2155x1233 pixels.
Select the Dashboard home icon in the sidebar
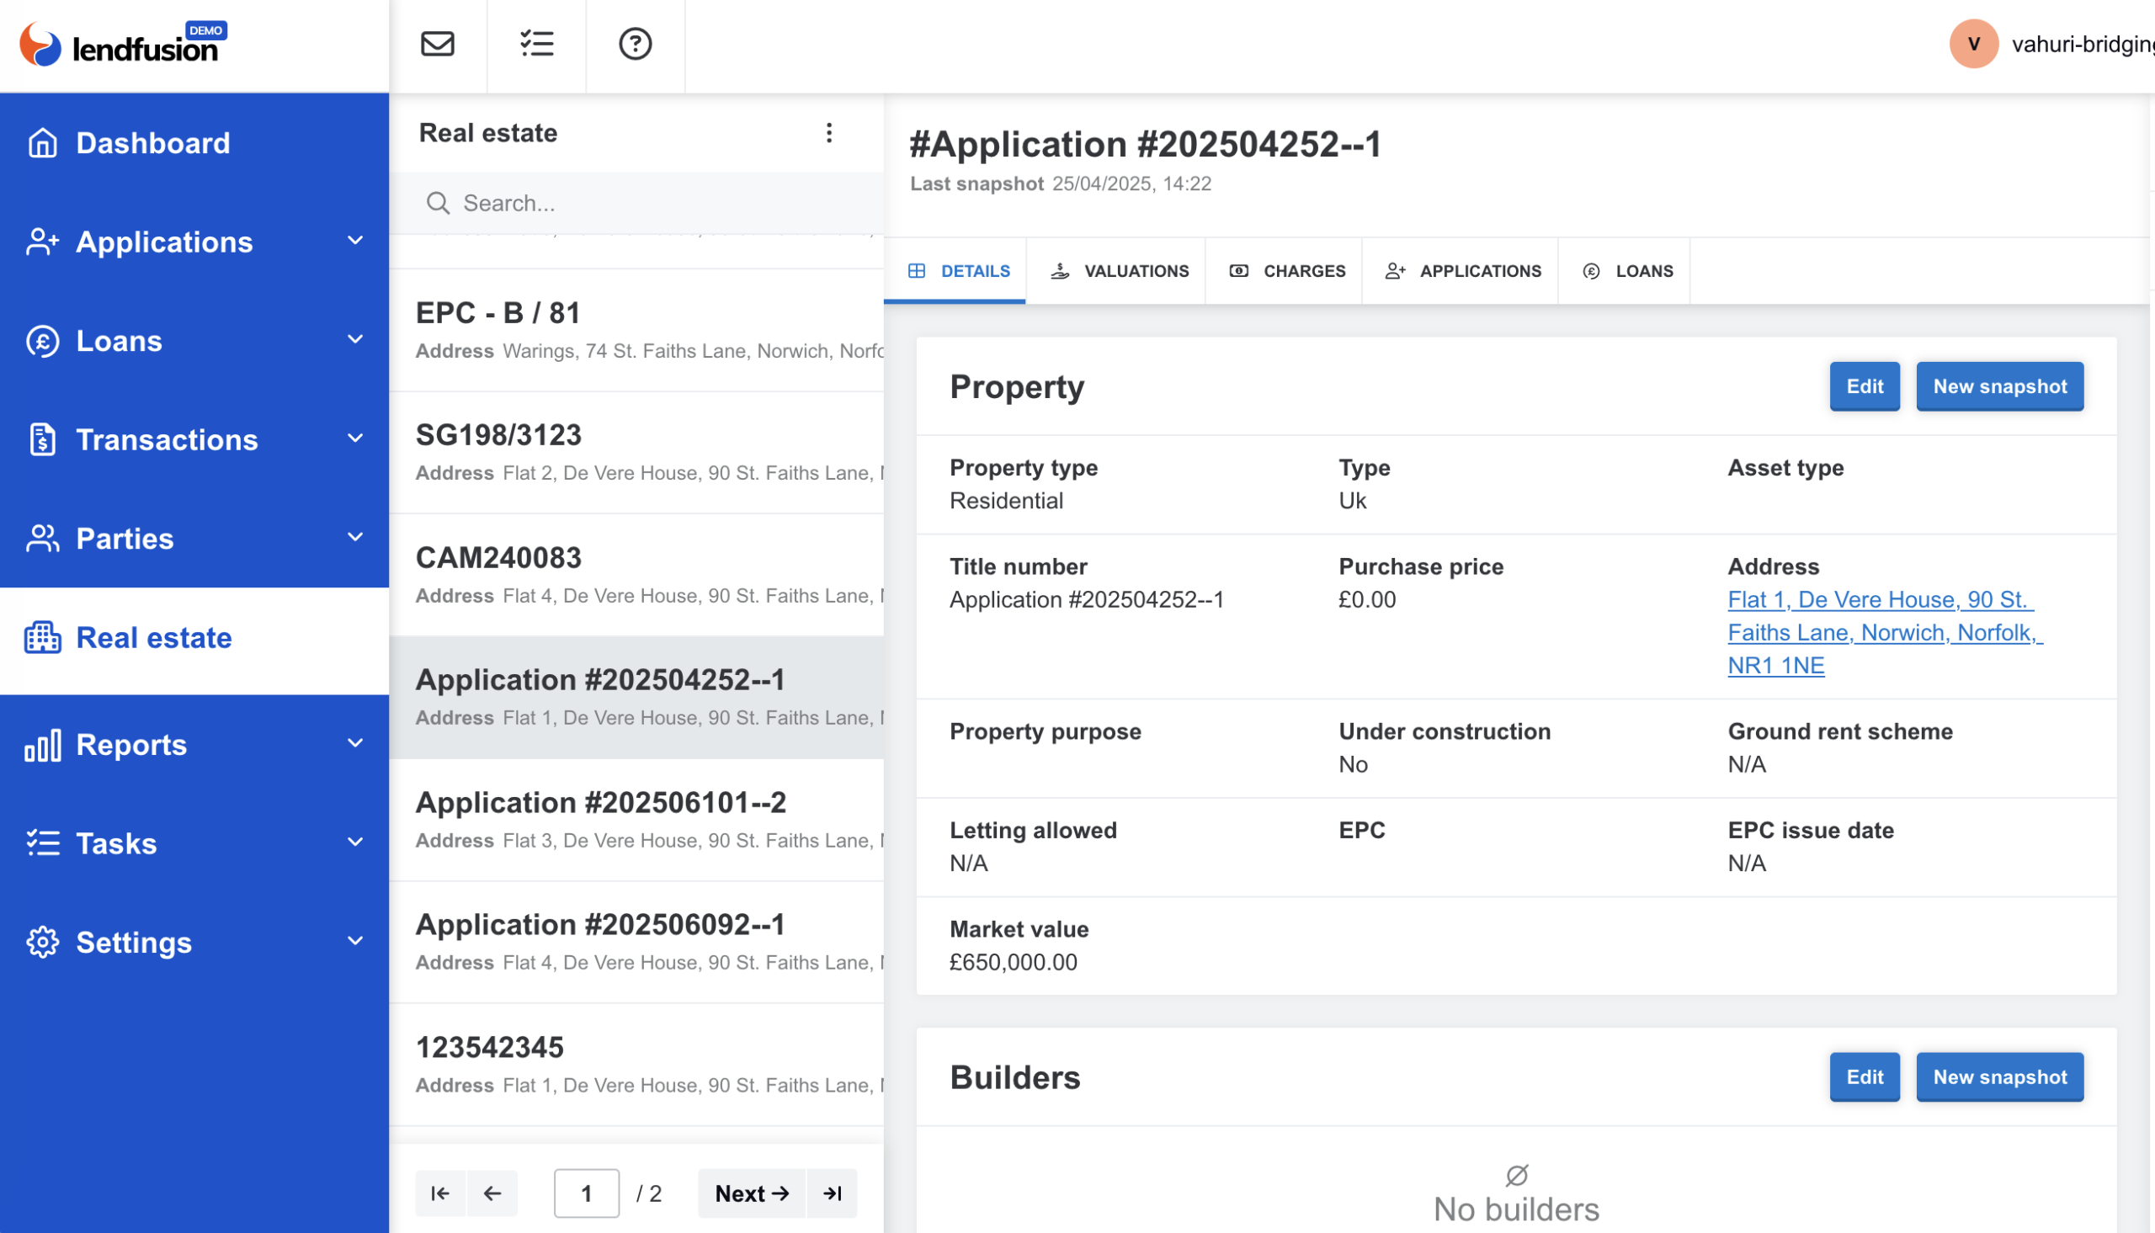pos(41,142)
